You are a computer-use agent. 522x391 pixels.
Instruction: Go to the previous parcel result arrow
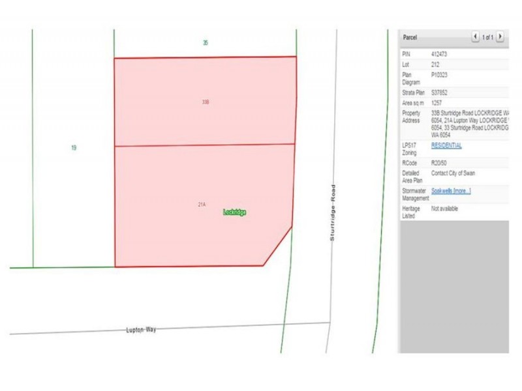pyautogui.click(x=475, y=37)
